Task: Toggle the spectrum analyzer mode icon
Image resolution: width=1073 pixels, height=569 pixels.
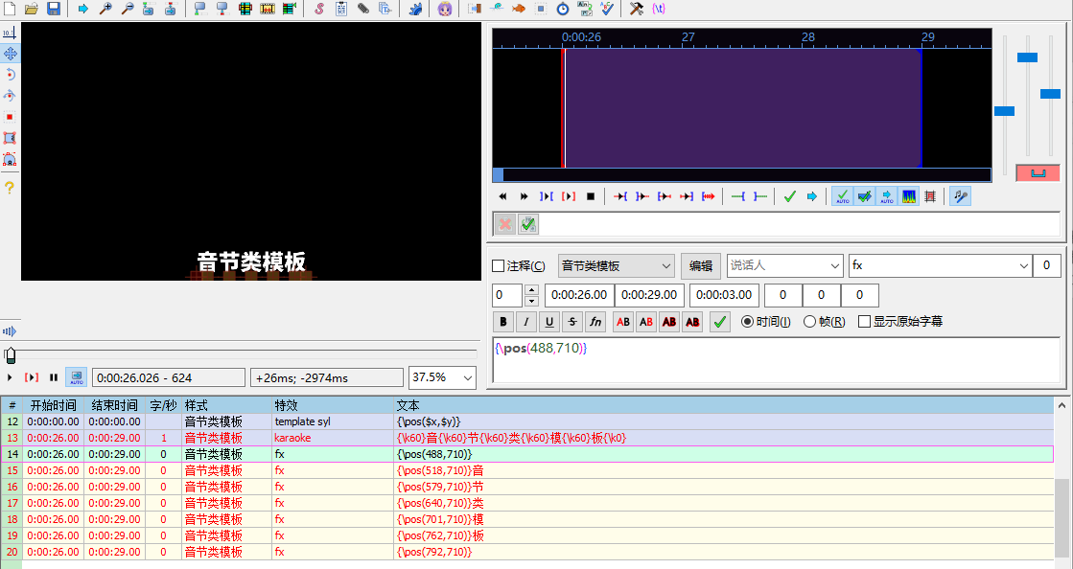Action: (909, 196)
